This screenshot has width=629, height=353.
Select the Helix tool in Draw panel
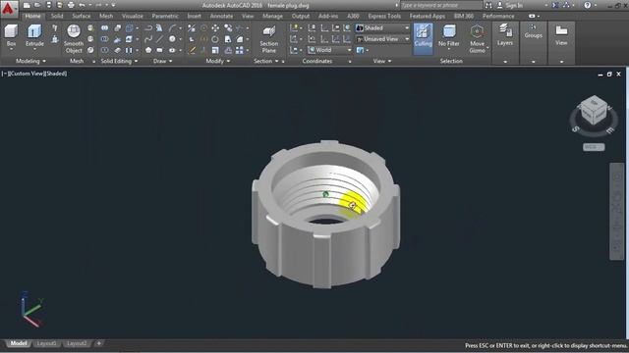coord(159,28)
